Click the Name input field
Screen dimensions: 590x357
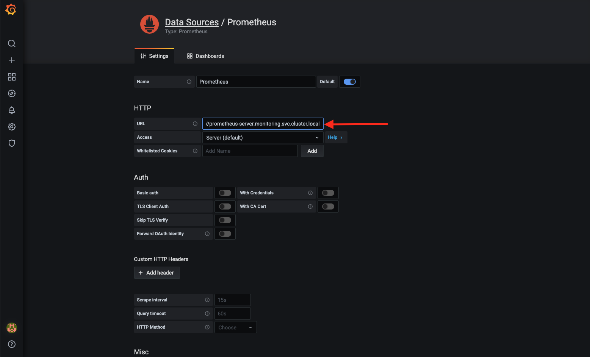[256, 82]
